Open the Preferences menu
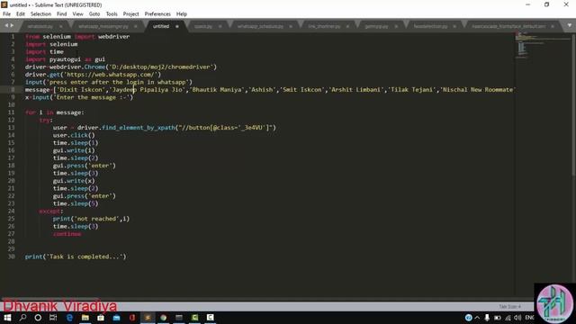This screenshot has width=576, height=324. [x=157, y=14]
